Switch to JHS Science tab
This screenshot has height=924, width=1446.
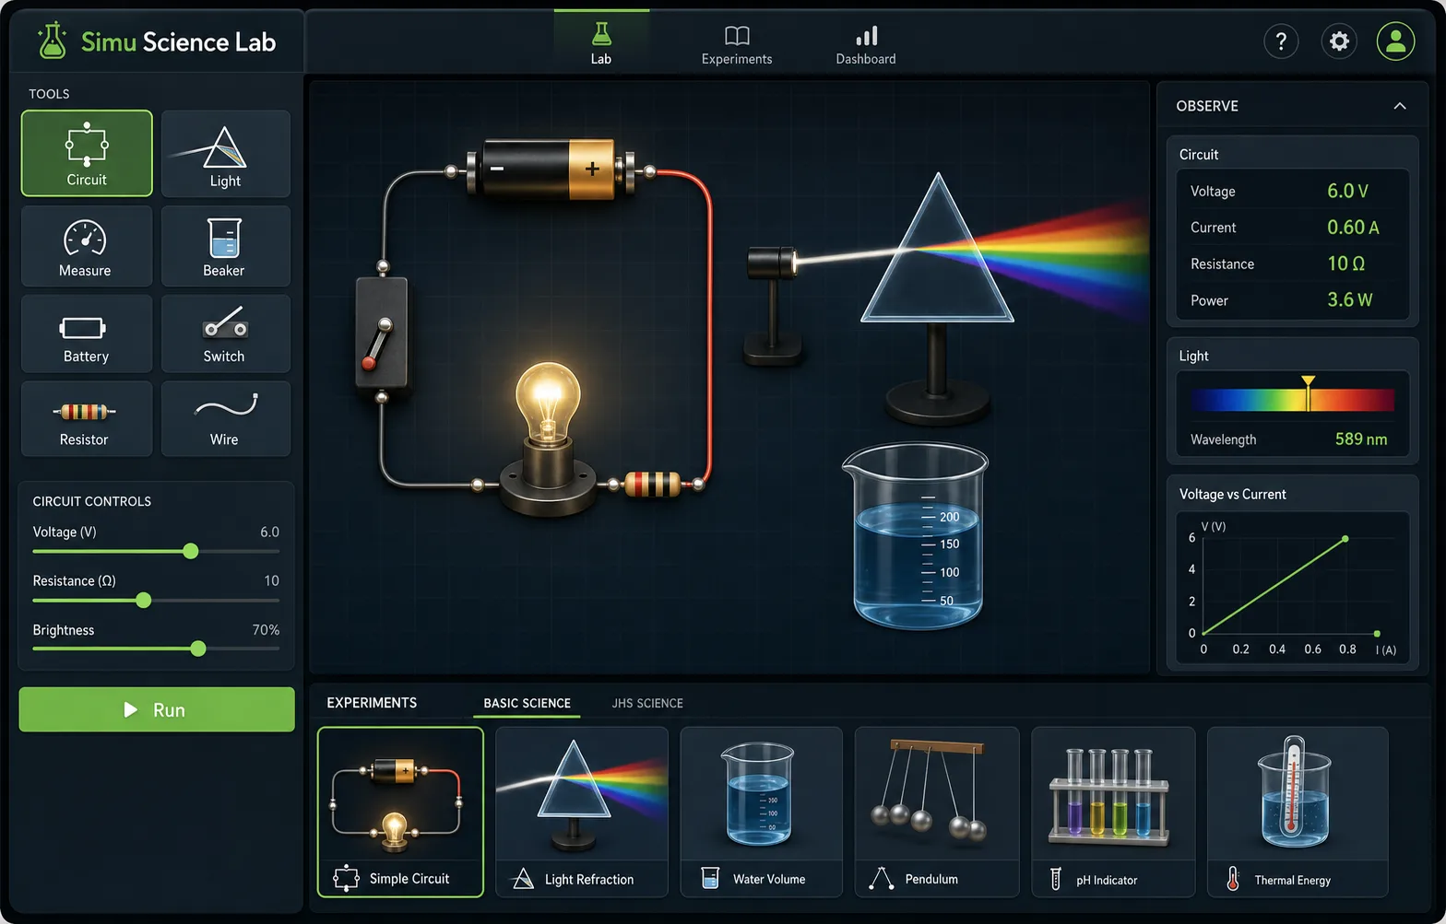point(647,703)
